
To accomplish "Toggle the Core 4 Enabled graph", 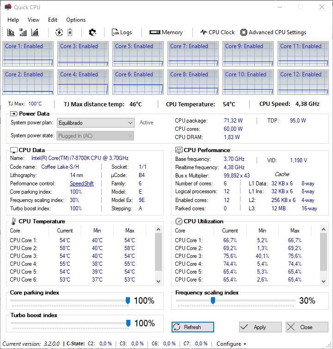I will [83, 82].
